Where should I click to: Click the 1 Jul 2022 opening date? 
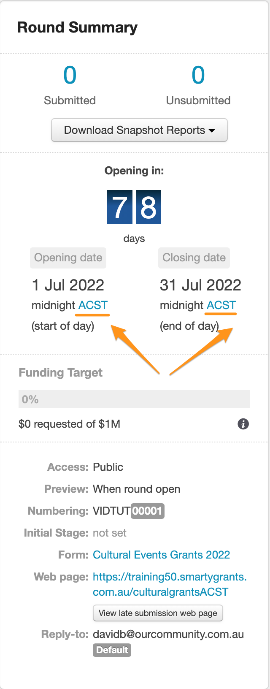pyautogui.click(x=68, y=285)
